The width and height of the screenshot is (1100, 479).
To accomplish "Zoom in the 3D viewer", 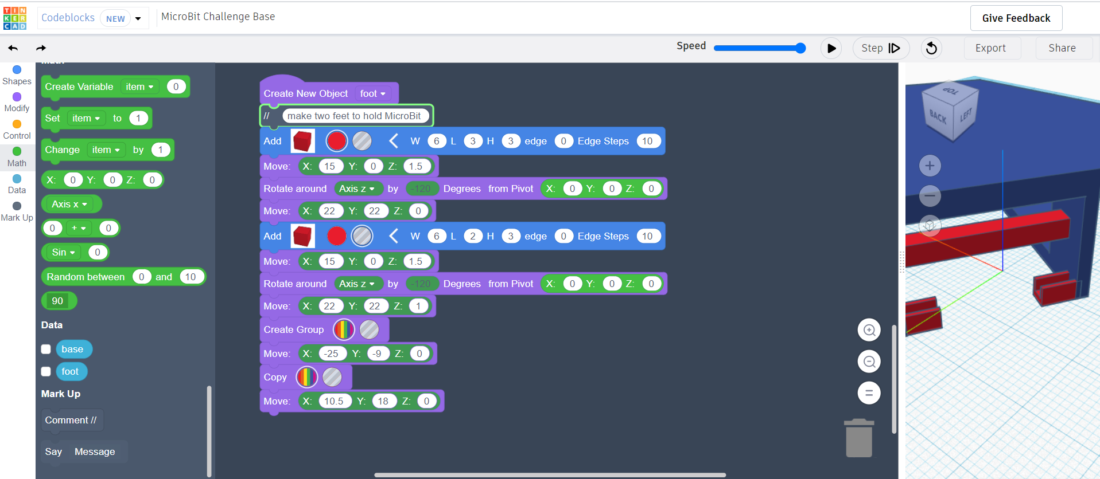I will coord(930,166).
